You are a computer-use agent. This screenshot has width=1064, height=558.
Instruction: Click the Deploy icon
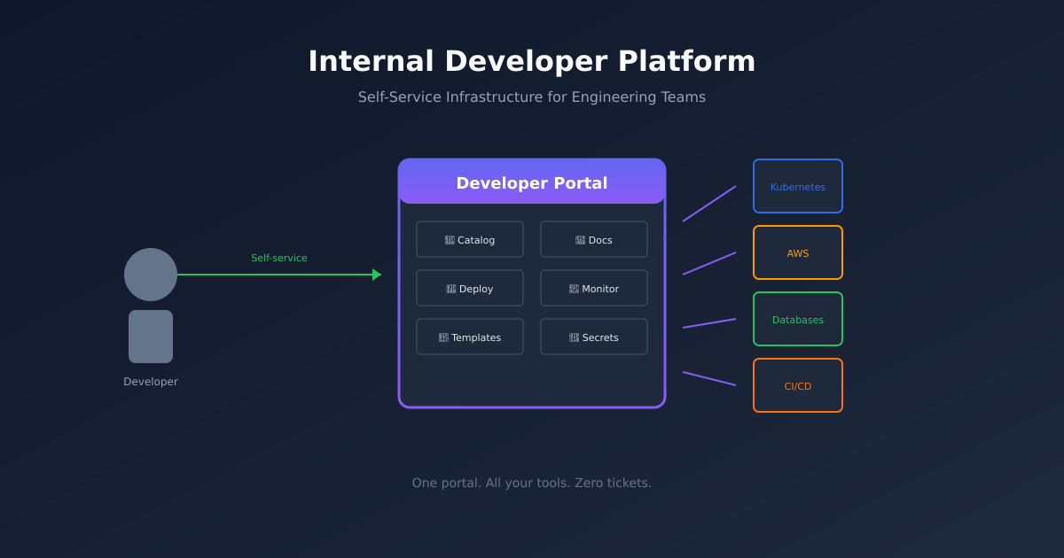coord(451,287)
